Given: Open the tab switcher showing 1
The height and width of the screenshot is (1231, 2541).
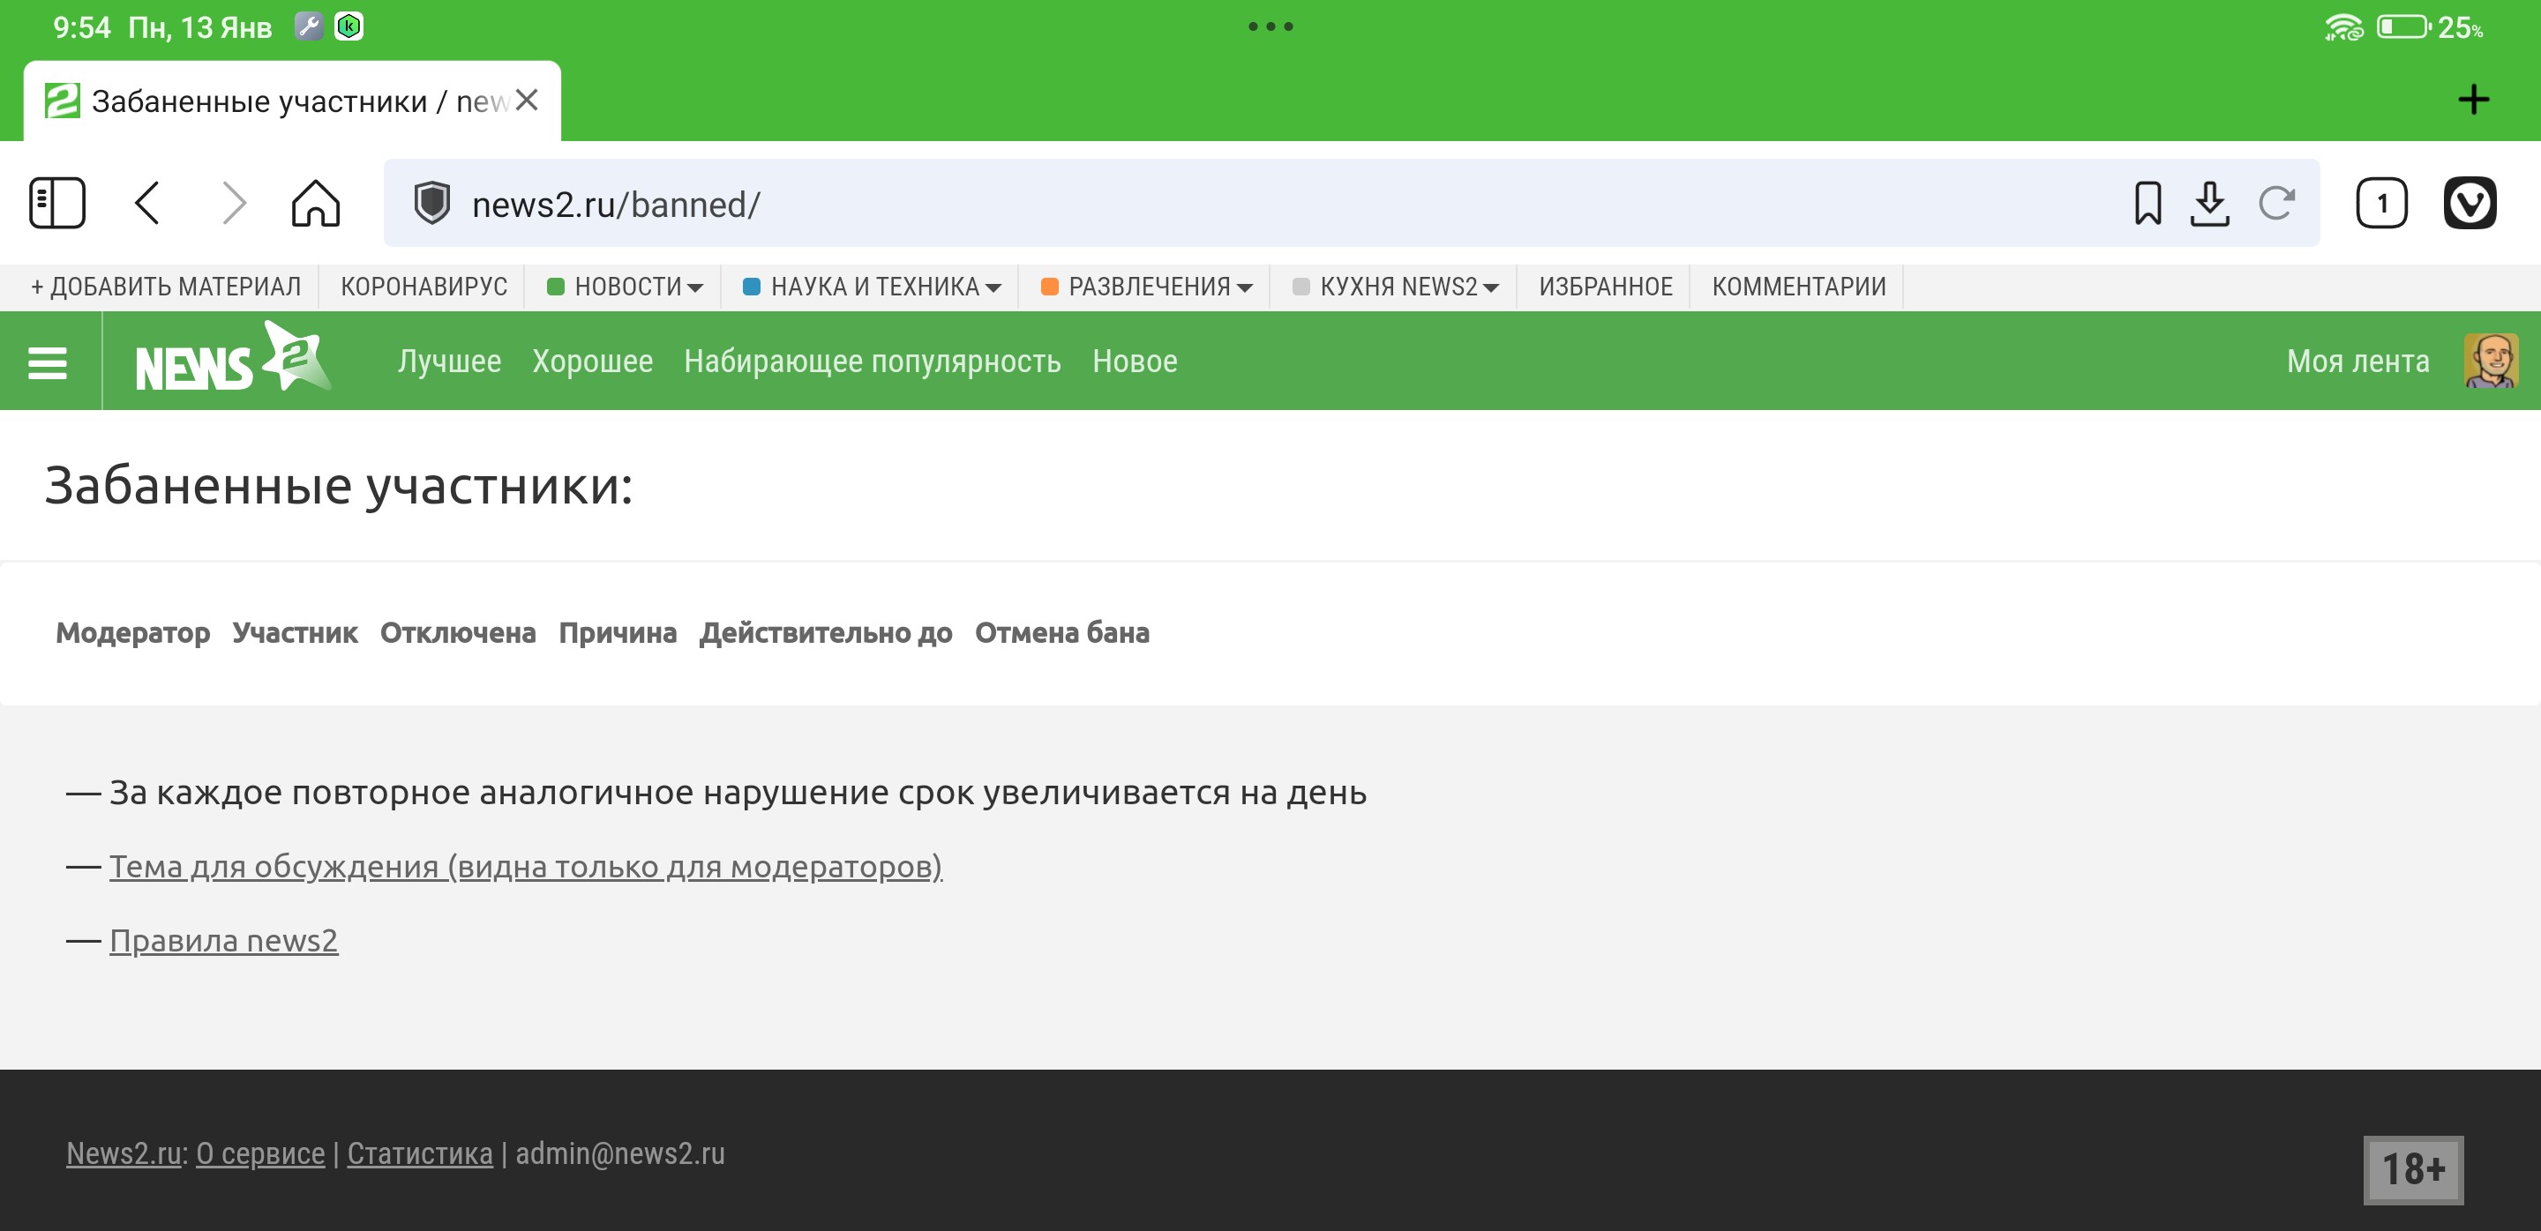Looking at the screenshot, I should coord(2381,204).
